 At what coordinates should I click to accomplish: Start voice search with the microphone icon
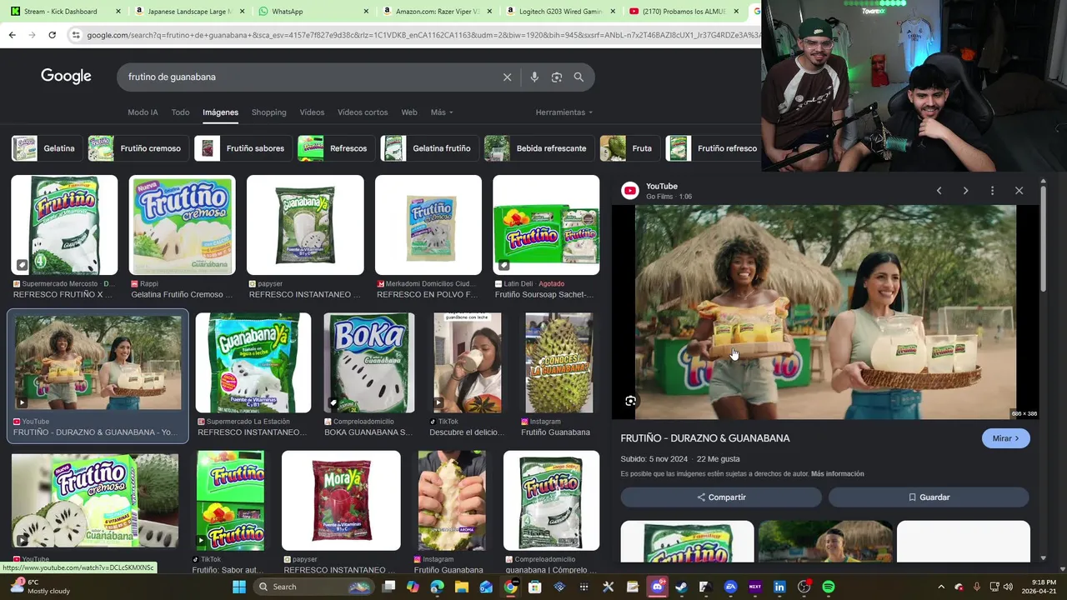click(534, 77)
